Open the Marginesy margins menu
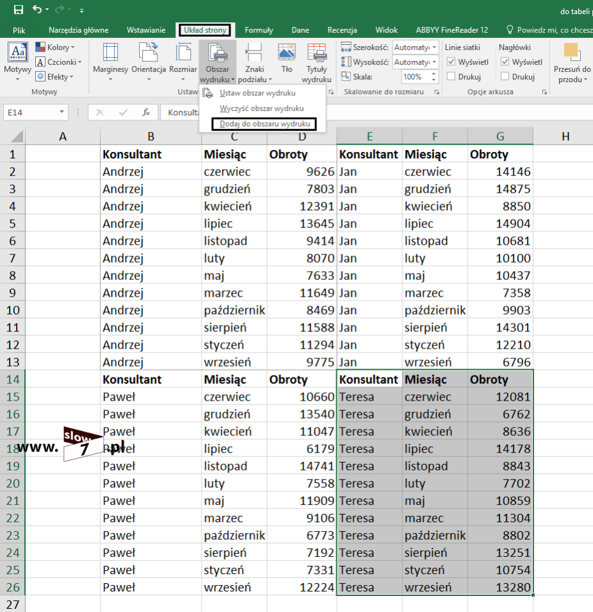This screenshot has width=593, height=612. click(110, 61)
